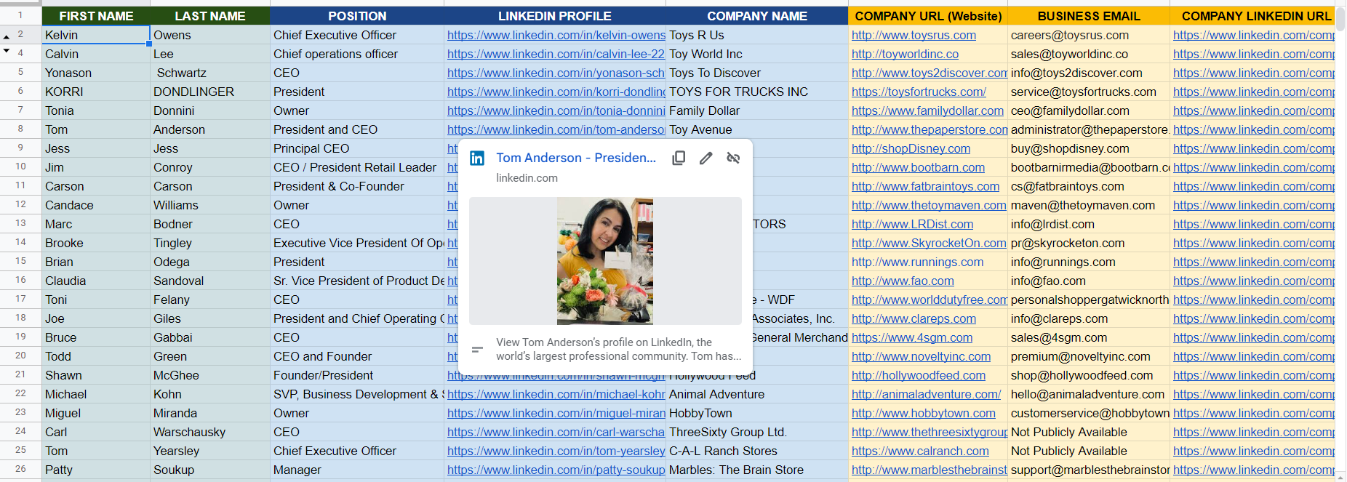Select cell pr@skyrocketon.com
The image size is (1347, 482).
[x=1089, y=243]
